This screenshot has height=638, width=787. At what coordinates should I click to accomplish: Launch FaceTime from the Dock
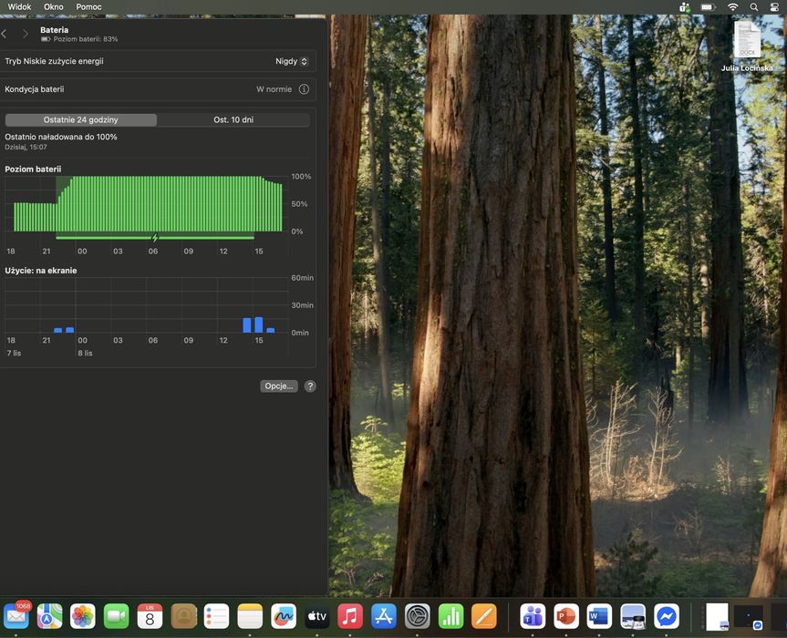tap(117, 616)
